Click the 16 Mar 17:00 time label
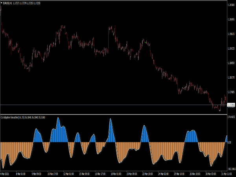This screenshot has height=177, width=236. click(100, 174)
